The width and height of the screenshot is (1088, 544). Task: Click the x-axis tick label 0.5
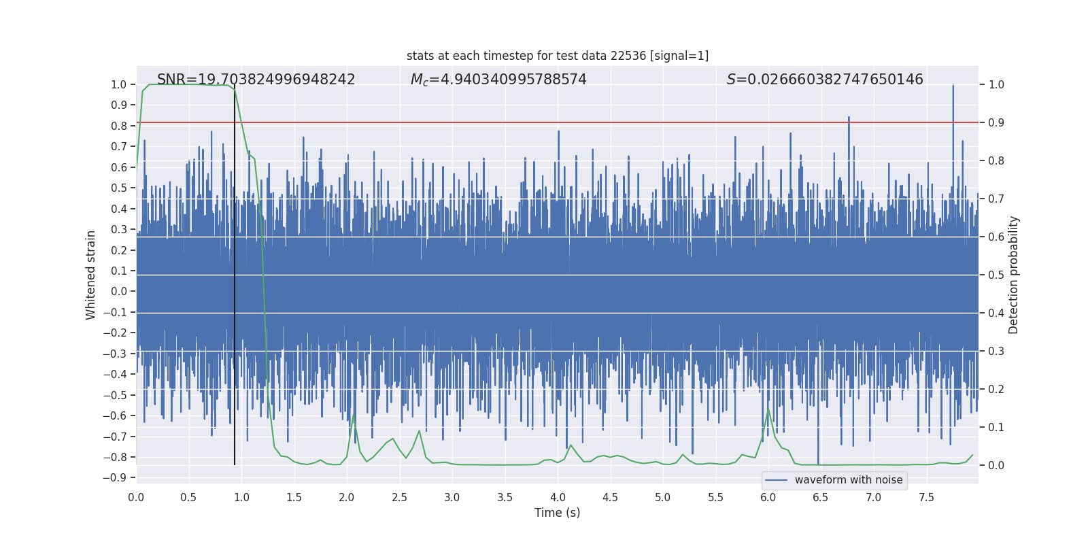(188, 497)
